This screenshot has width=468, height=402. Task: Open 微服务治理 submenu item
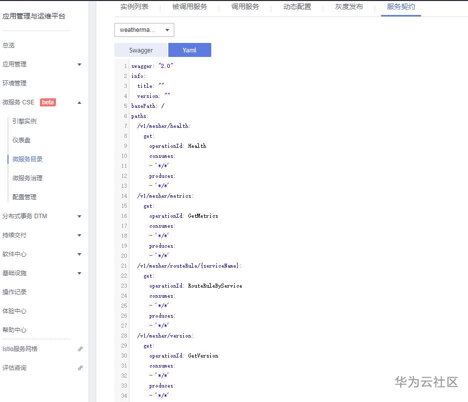27,178
